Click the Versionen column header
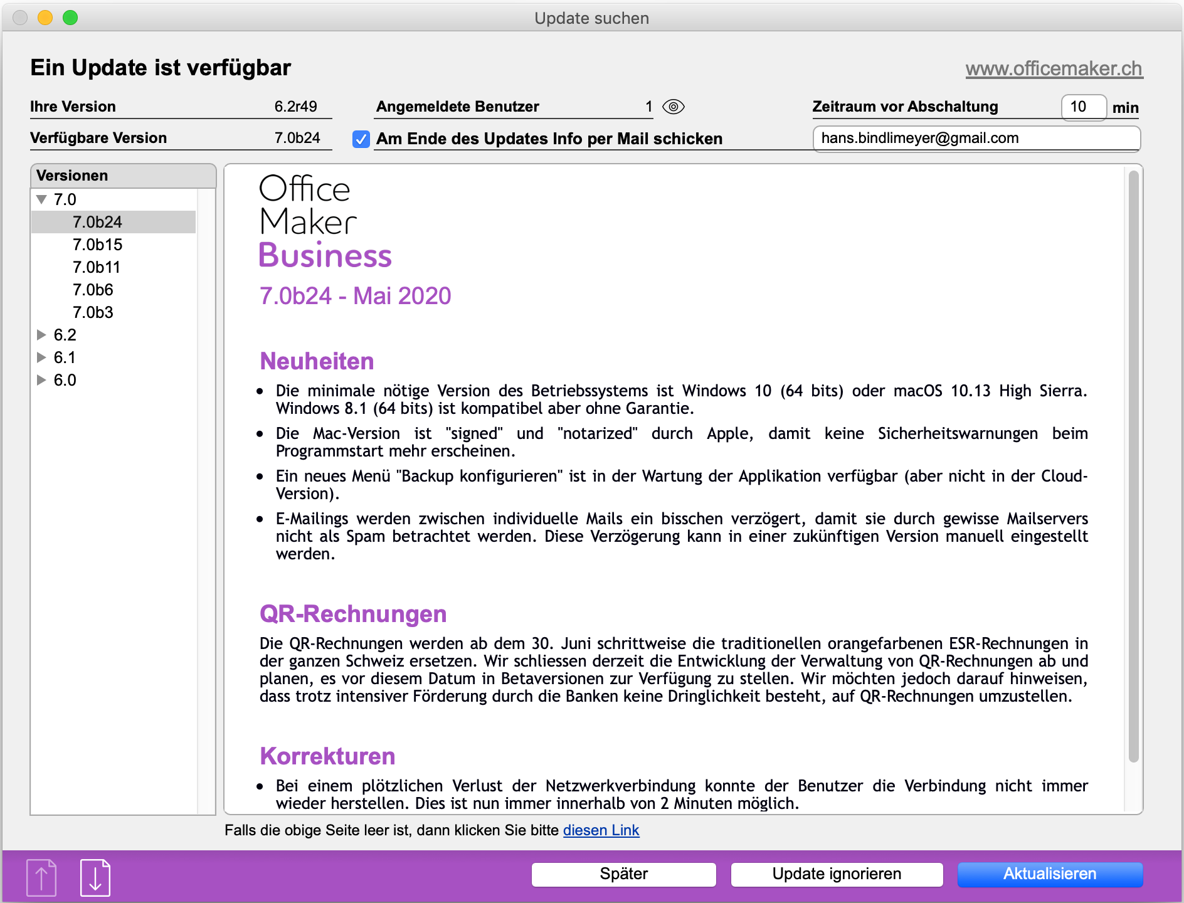This screenshot has width=1184, height=903. [123, 176]
